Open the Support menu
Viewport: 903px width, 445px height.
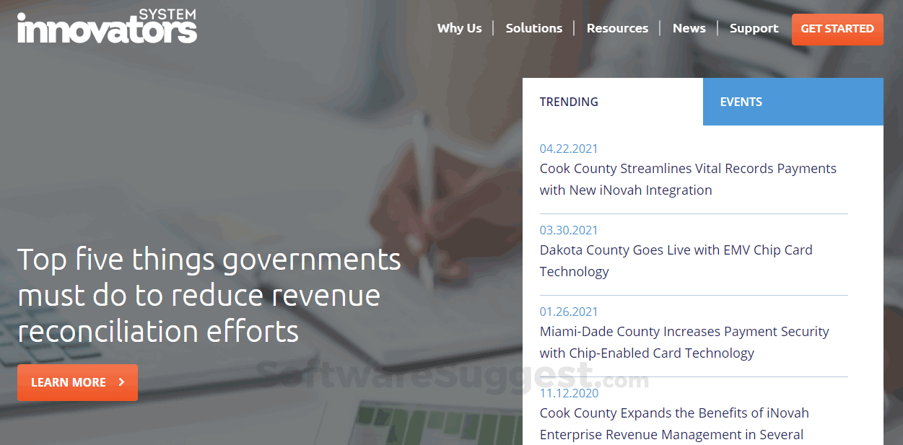tap(754, 28)
